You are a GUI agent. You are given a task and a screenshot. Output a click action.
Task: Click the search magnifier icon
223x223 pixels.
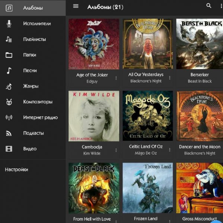click(x=209, y=6)
